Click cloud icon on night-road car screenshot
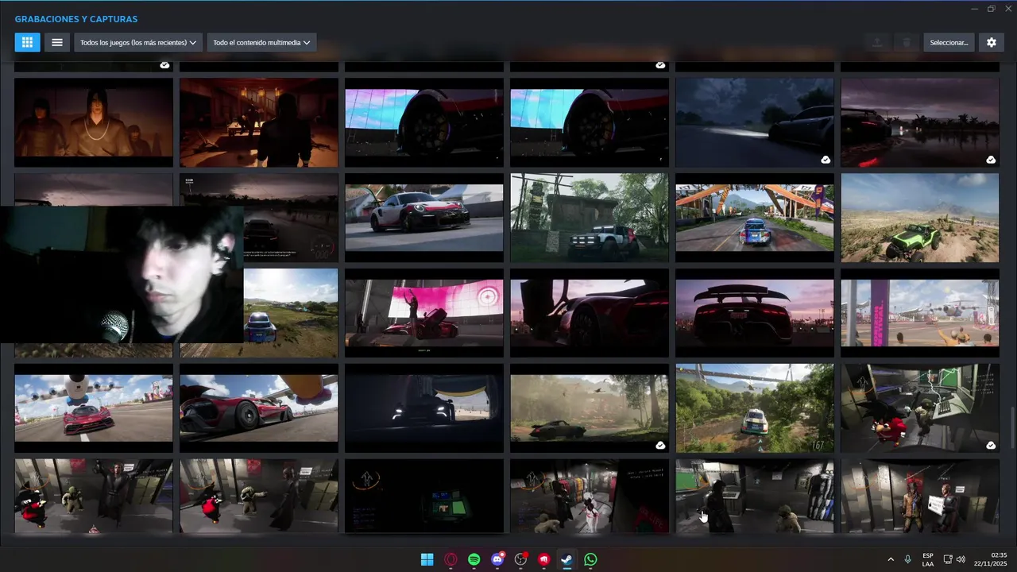 click(x=826, y=160)
